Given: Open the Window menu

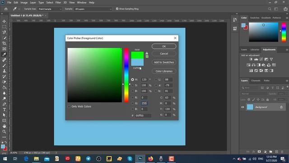Looking at the screenshot, I should 82,3.
